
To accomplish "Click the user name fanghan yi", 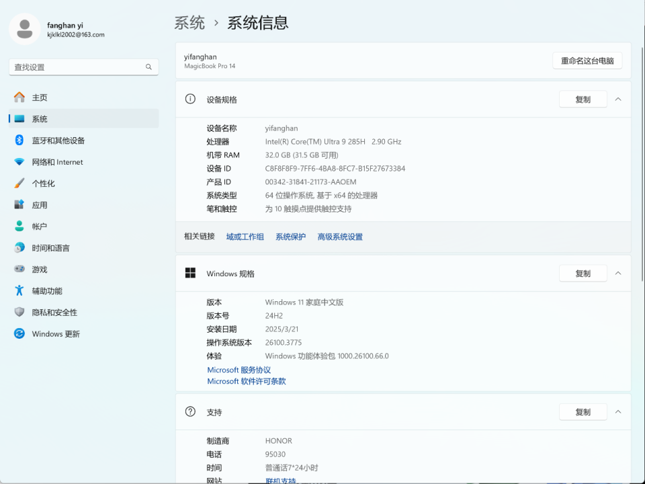I will 65,26.
